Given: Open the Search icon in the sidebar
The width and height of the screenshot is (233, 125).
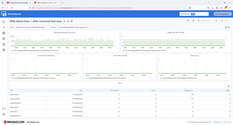Looking at the screenshot, I should [x=4, y=22].
